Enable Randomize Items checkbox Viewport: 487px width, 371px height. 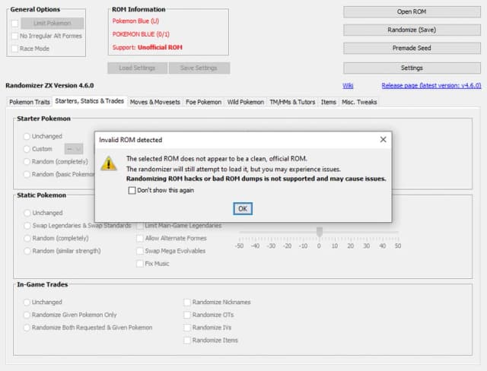point(187,341)
